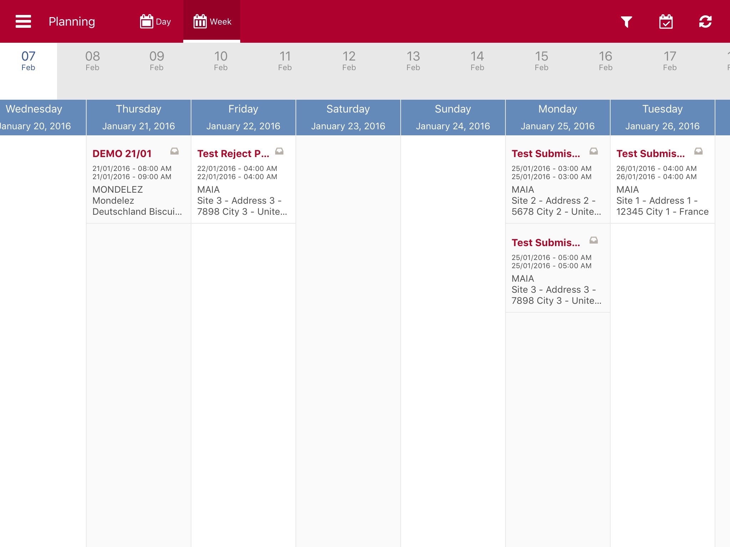
Task: Tap the Tuesday January 26 column header
Action: click(663, 118)
